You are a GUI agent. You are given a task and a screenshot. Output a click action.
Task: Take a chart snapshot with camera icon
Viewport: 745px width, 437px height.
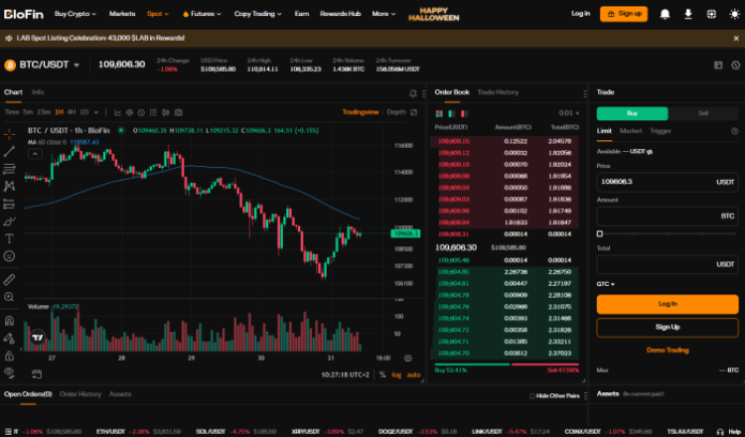click(x=178, y=112)
